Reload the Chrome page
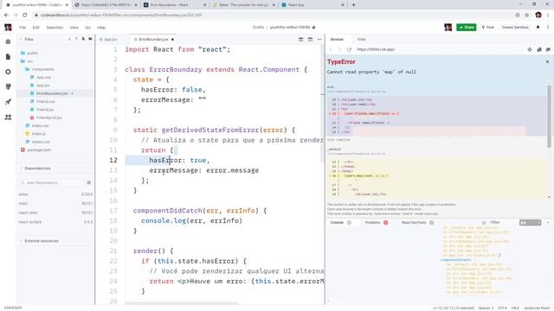 point(25,15)
